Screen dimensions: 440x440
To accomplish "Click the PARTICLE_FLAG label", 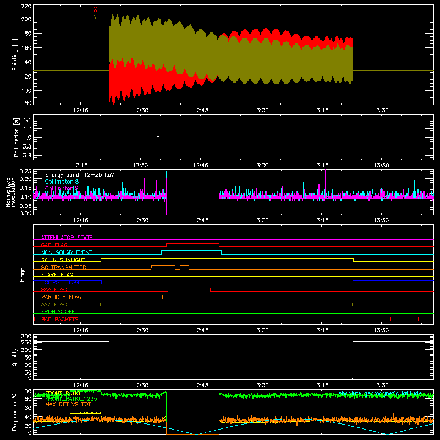I will click(x=62, y=296).
